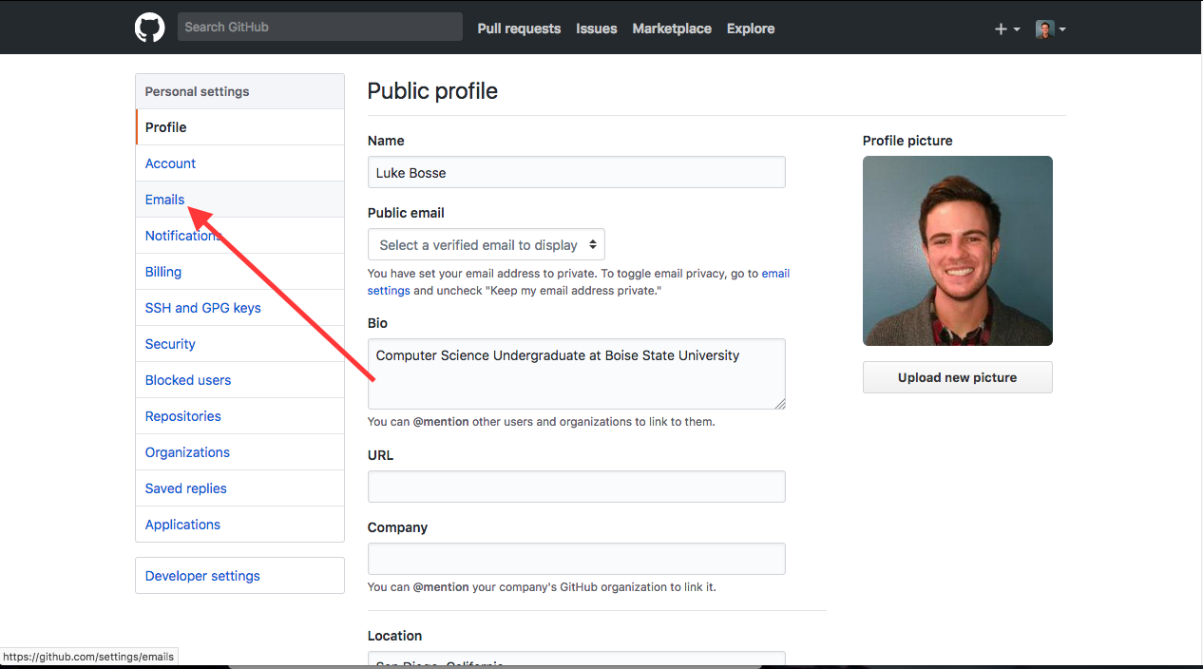Open the Explore page
Screen dimensions: 1203x669
(x=751, y=29)
